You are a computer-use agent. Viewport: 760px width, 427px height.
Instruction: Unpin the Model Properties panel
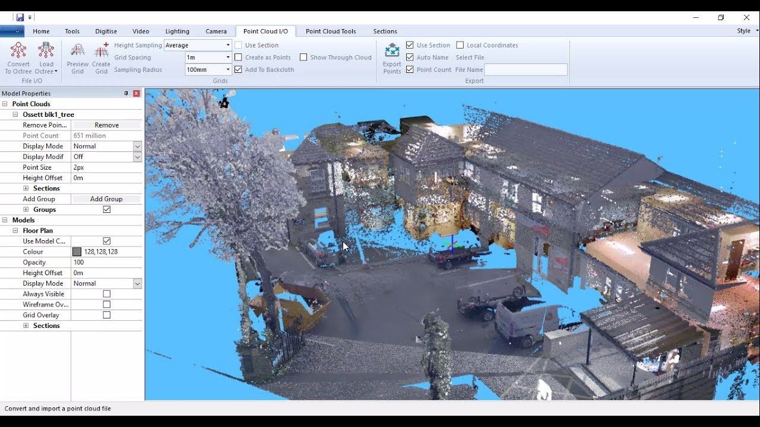125,93
